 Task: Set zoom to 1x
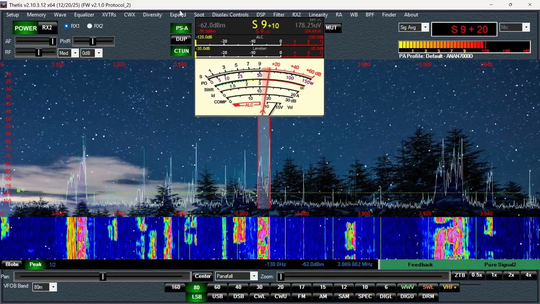494,275
